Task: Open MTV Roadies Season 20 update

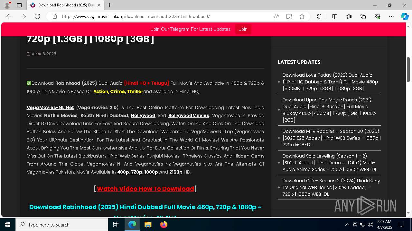Action: [x=332, y=138]
